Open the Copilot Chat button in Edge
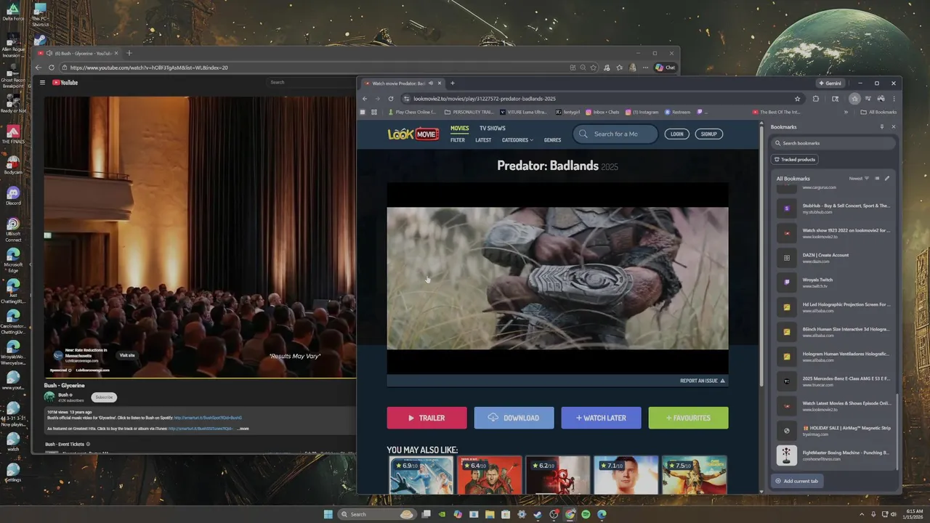 click(x=666, y=68)
